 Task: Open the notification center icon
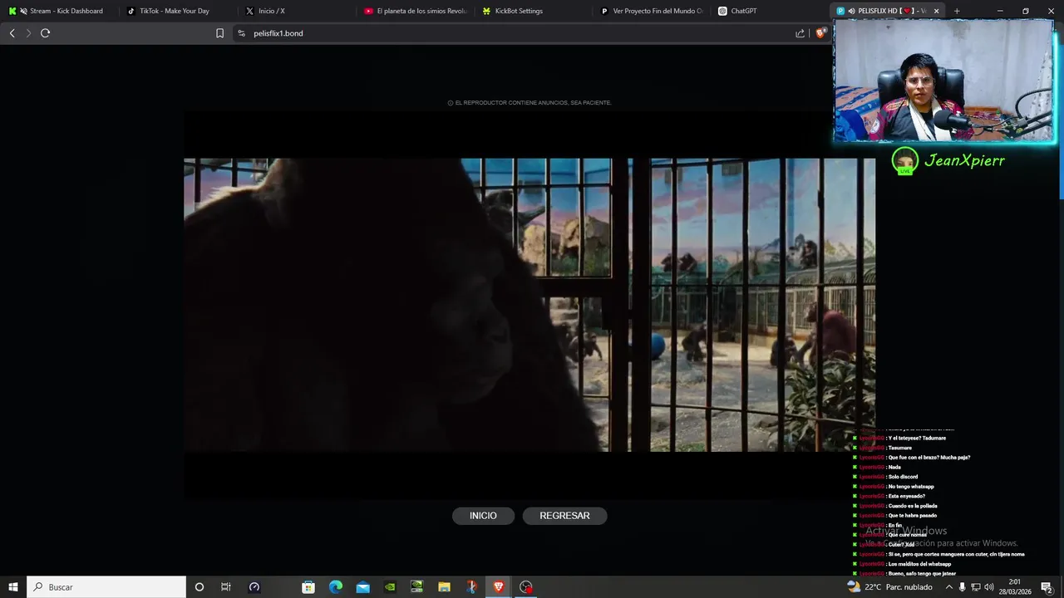1047,587
